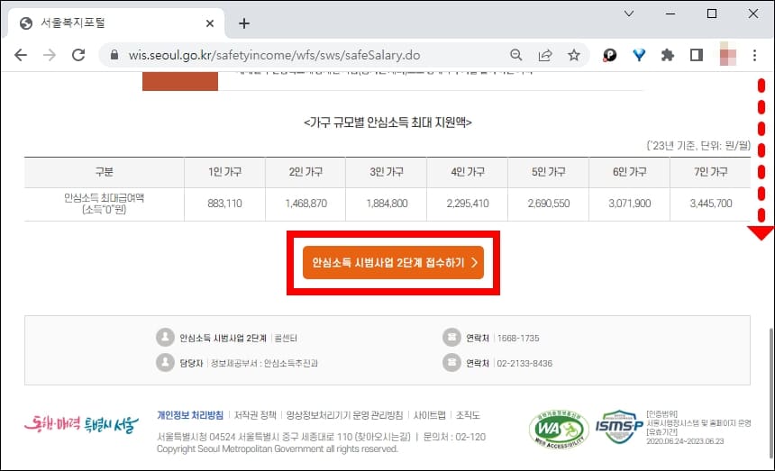The width and height of the screenshot is (775, 471).
Task: Click the table title 가구 규모별 안심소득 최대 지원액
Action: click(388, 122)
